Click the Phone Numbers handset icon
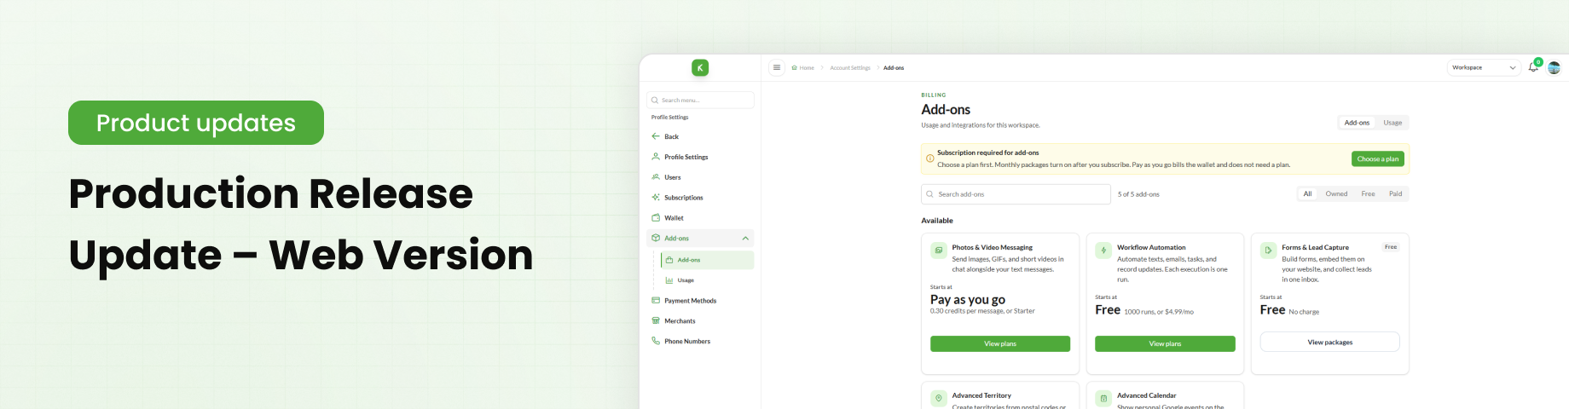Image resolution: width=1569 pixels, height=409 pixels. pyautogui.click(x=656, y=341)
